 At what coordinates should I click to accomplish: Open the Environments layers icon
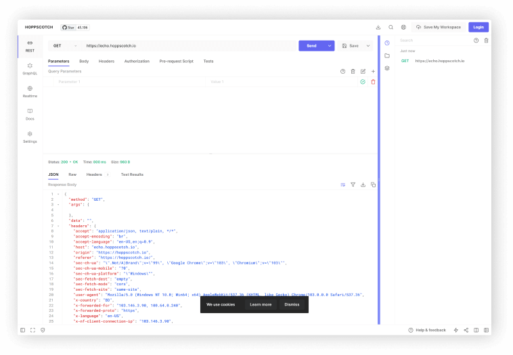tap(387, 68)
